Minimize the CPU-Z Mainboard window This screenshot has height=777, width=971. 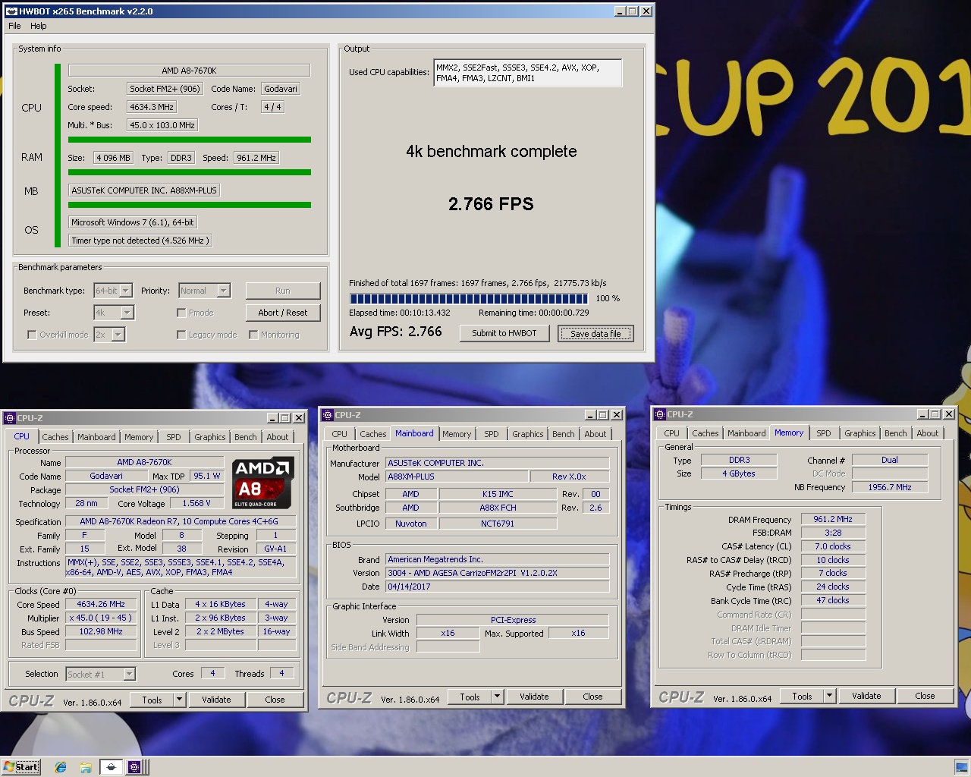tap(590, 415)
